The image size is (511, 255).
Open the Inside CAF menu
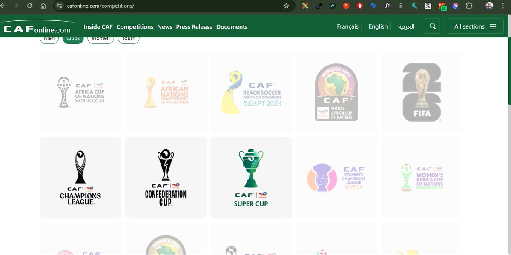point(98,26)
